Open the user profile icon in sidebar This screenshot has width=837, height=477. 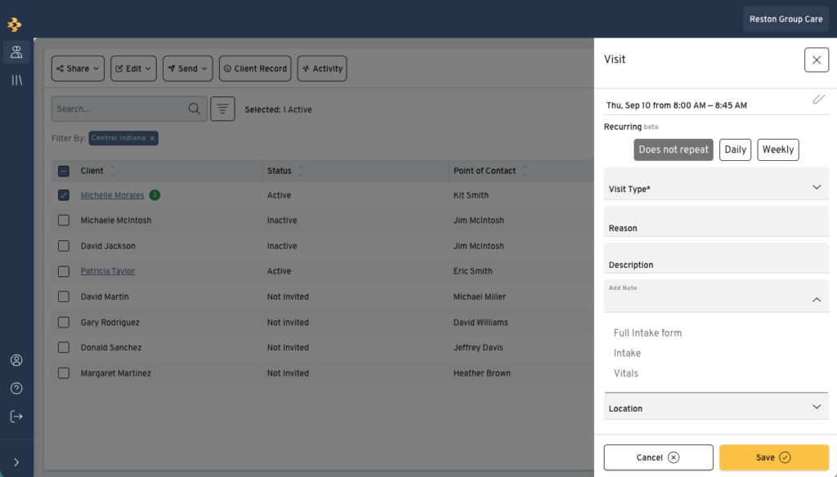16,360
